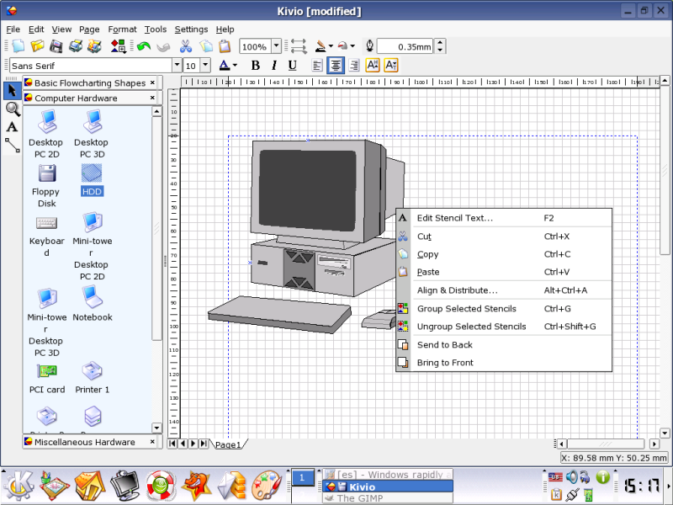This screenshot has width=673, height=505.
Task: Pick the PCI card stencil
Action: 47,380
